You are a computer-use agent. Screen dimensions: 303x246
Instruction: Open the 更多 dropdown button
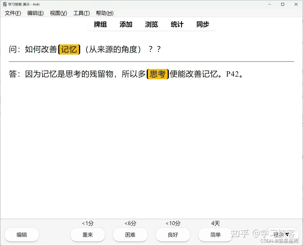(281, 234)
